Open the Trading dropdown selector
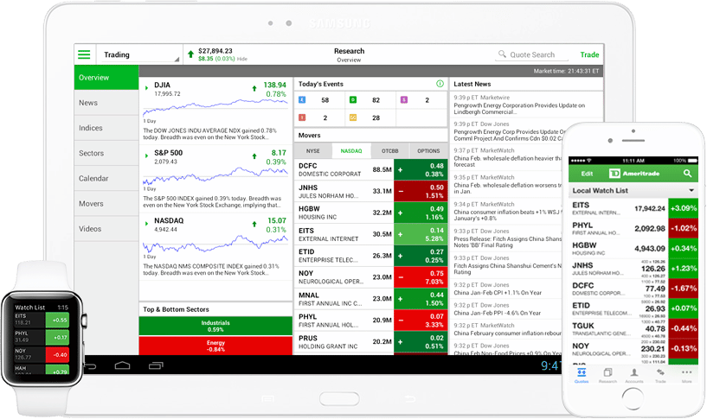The height and width of the screenshot is (419, 707). (x=140, y=54)
